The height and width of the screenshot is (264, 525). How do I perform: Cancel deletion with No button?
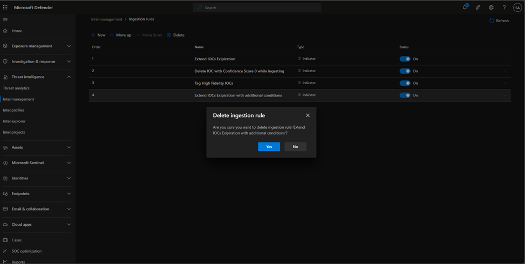tap(295, 147)
